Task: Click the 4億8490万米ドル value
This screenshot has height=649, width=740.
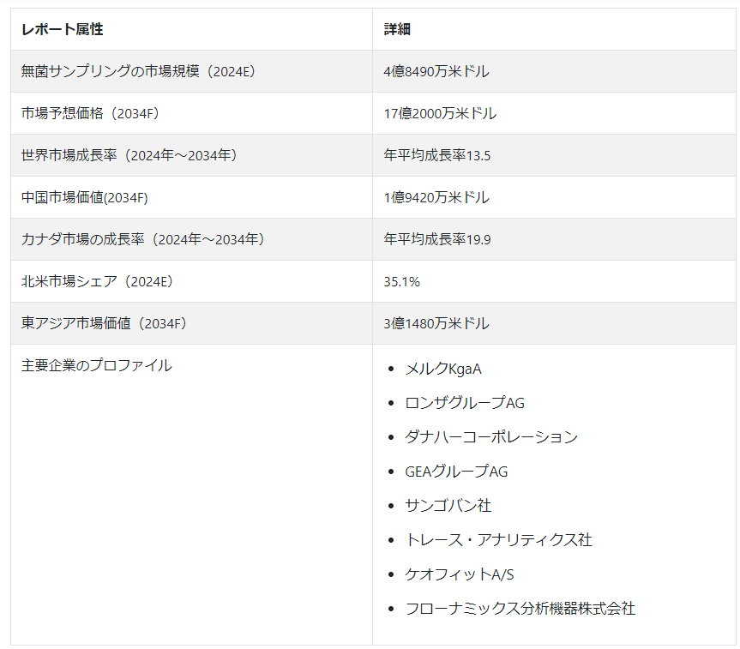Action: [x=436, y=71]
